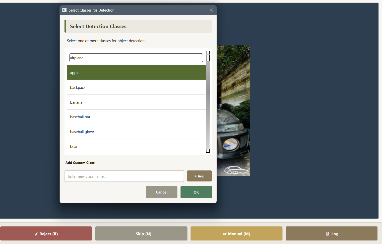
Task: Select baseball bat class
Action: [x=136, y=117]
